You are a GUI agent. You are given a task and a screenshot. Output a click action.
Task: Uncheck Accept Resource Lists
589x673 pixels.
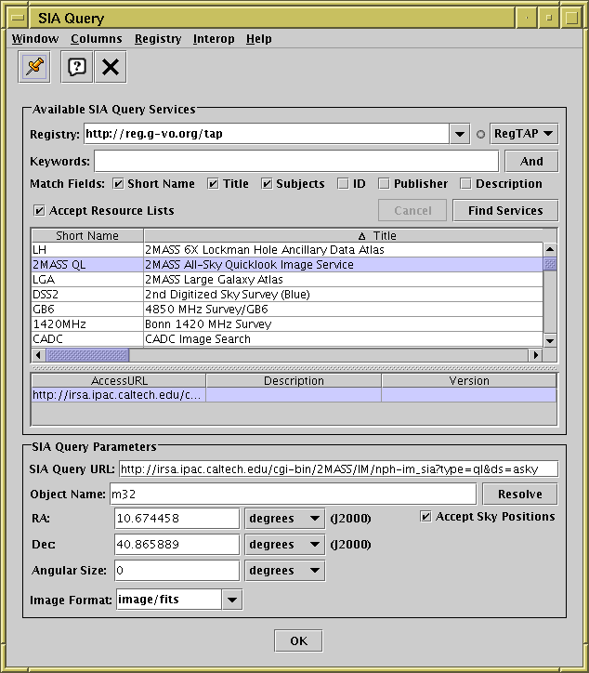pos(39,210)
